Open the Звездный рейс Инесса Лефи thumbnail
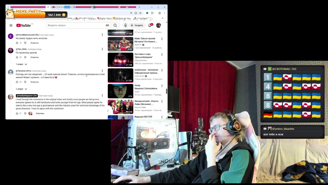Screen dimensions: 328x185 coord(120,107)
